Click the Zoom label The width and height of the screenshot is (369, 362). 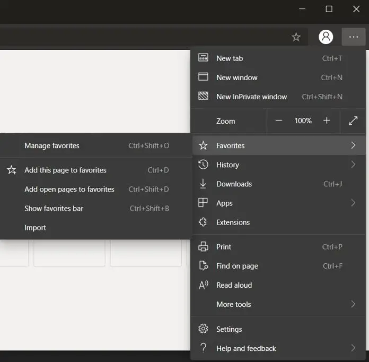226,121
